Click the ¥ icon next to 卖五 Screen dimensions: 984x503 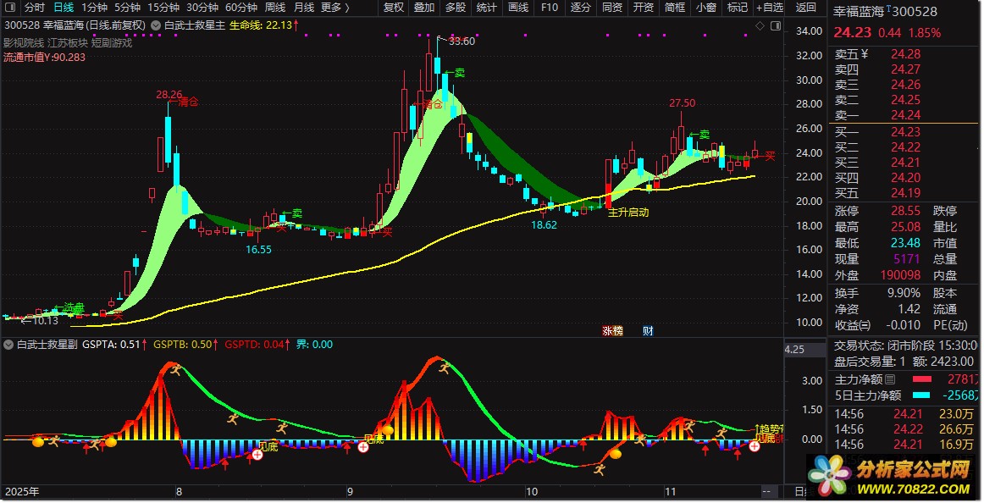865,54
